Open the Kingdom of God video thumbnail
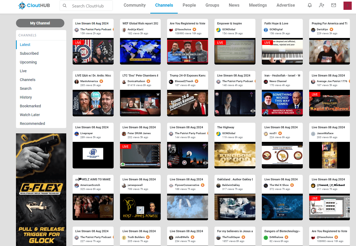Viewport: 356px width, 246px height. coord(235,155)
